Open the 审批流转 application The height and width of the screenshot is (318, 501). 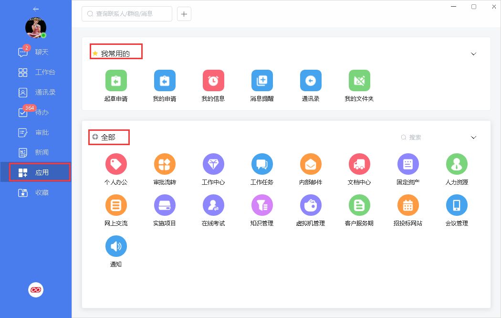165,164
